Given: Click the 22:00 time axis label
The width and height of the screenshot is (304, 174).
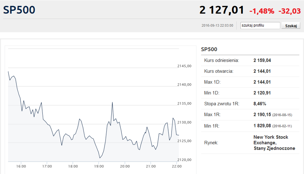Looking at the screenshot, I should point(177,166).
